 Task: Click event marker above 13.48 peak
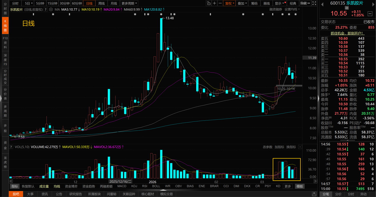[161, 14]
